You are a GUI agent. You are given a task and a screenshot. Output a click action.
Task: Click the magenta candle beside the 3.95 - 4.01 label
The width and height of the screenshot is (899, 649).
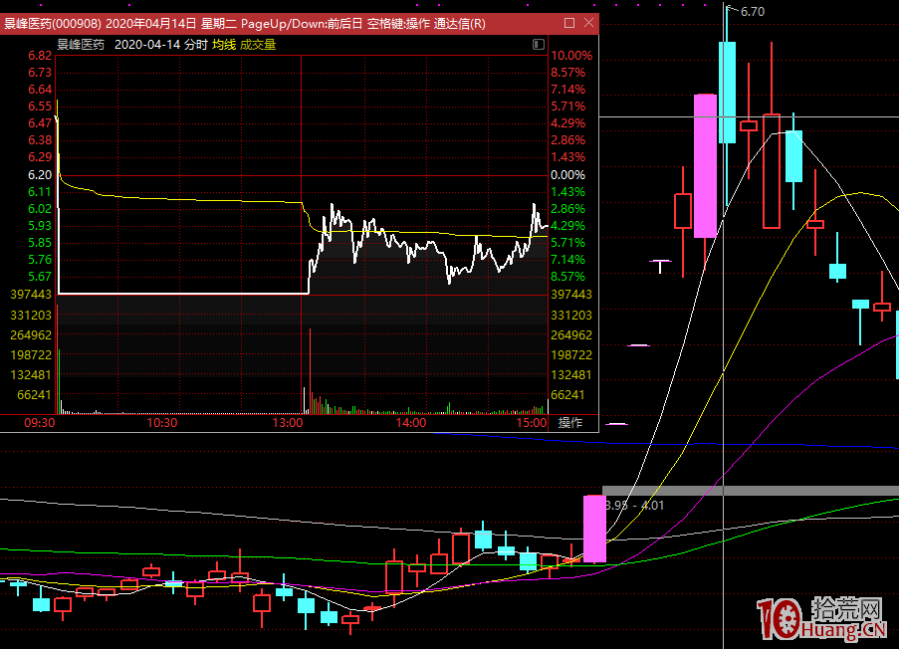pyautogui.click(x=594, y=529)
